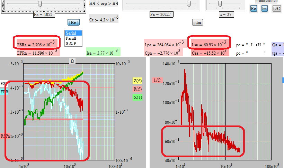284x168 pixels.
Task: Click the RSPa label left of graph
Action: (x=5, y=136)
